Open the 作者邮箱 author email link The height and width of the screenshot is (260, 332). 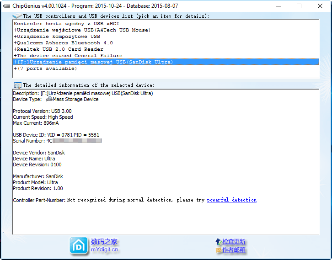(234, 250)
